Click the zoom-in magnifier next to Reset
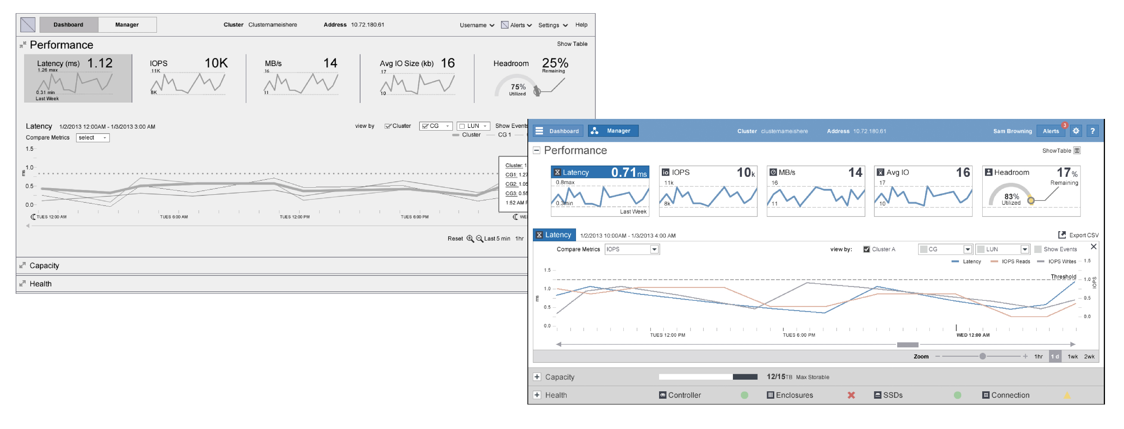The image size is (1124, 429). click(x=470, y=239)
